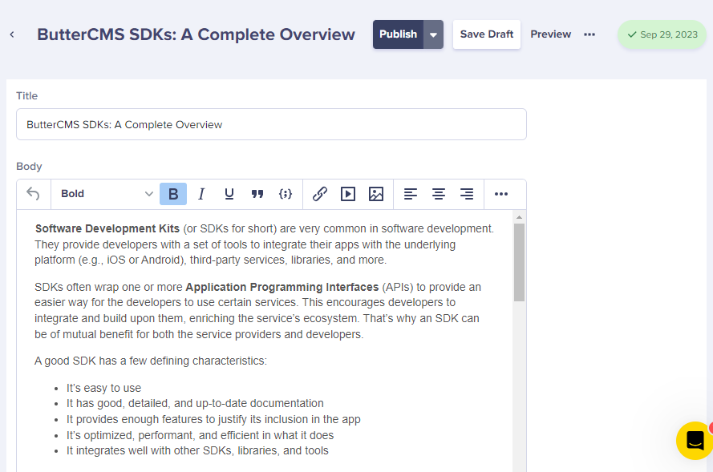713x472 pixels.
Task: Open the Bold text style dropdown
Action: tap(107, 194)
